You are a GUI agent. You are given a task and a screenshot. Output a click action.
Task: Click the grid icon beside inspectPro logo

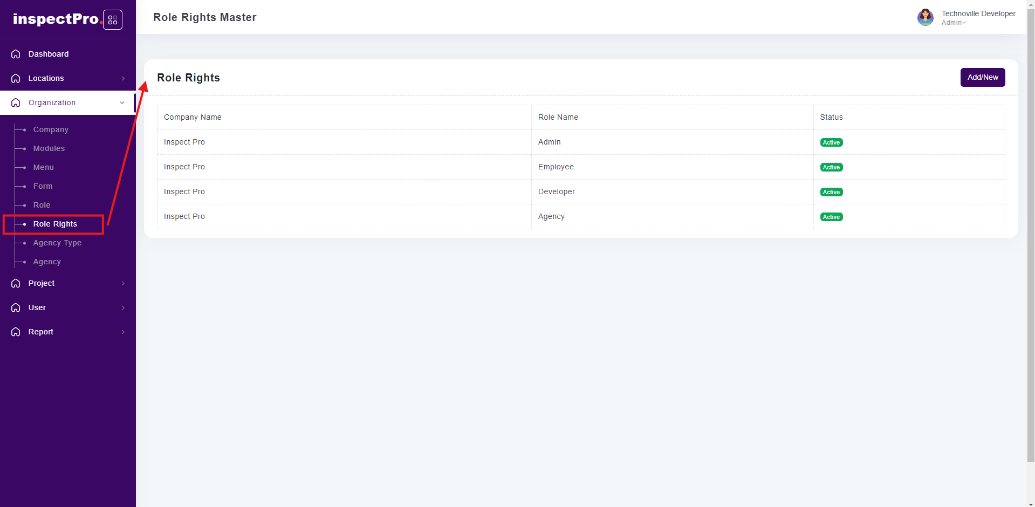click(x=112, y=20)
